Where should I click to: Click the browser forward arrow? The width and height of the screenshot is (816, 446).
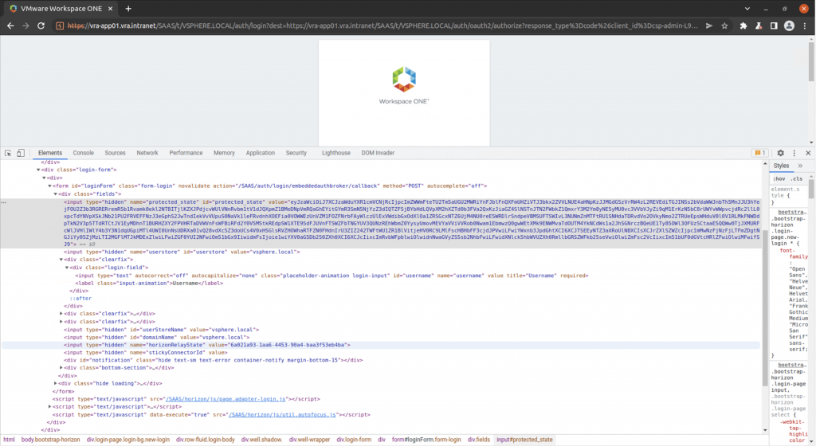(x=25, y=25)
